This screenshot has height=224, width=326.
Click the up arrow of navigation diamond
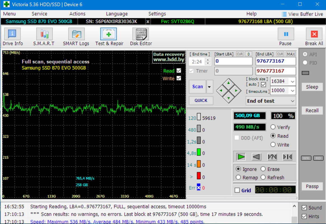coord(229,83)
